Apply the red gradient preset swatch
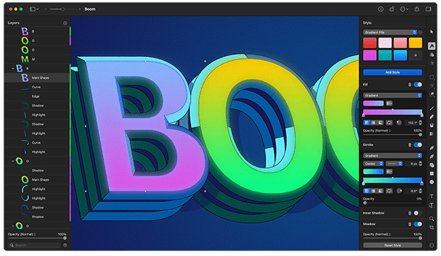Screen dimensions: 441x256 click(x=370, y=43)
